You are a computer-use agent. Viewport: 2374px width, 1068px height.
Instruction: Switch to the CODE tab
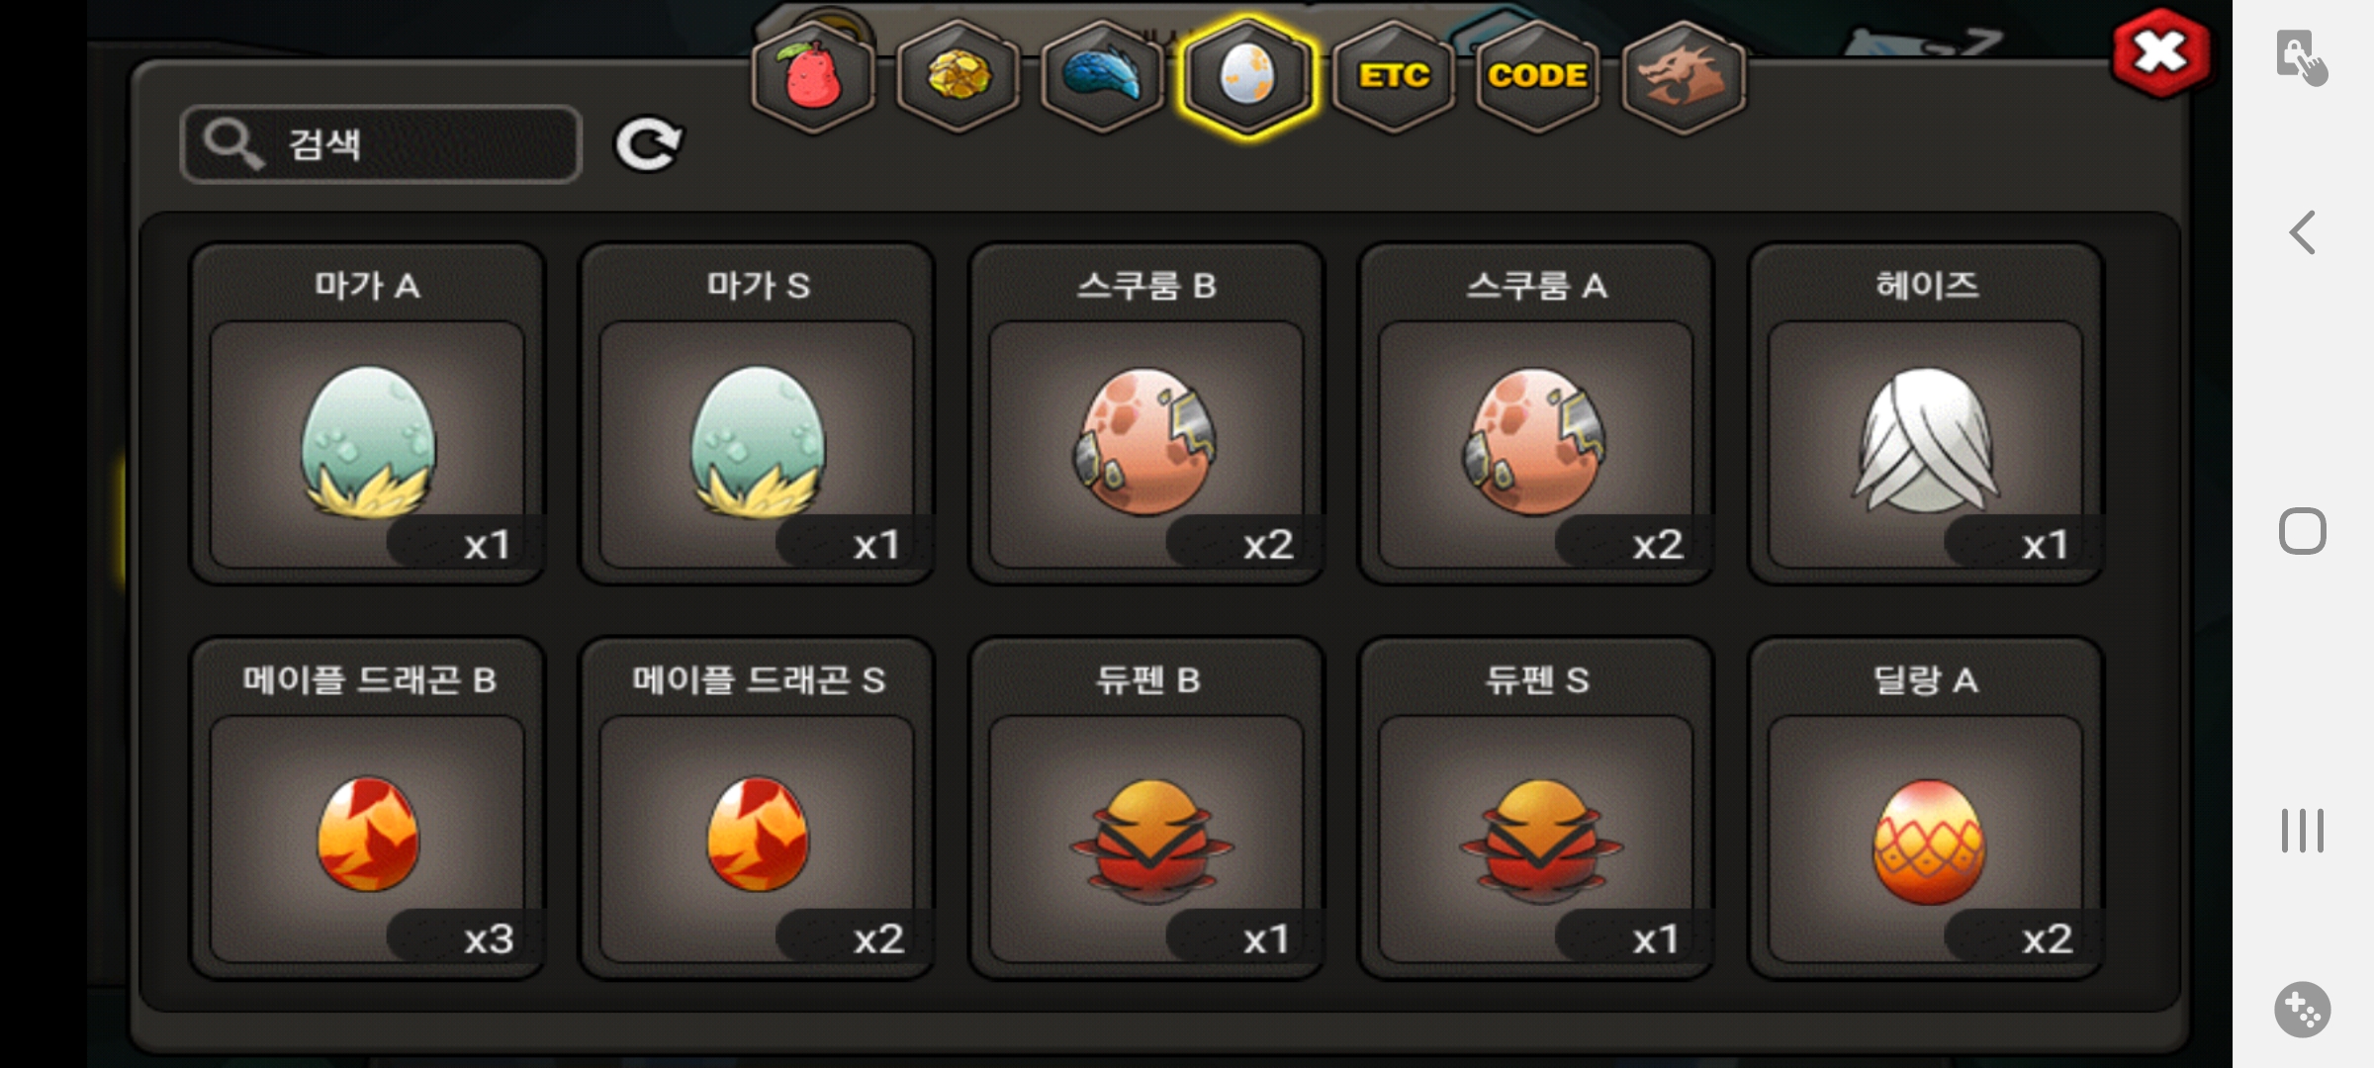[1537, 77]
